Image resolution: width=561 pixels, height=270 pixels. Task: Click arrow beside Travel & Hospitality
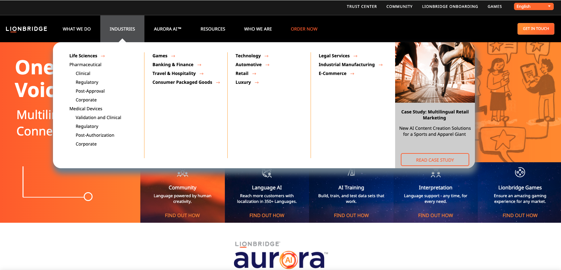click(202, 74)
